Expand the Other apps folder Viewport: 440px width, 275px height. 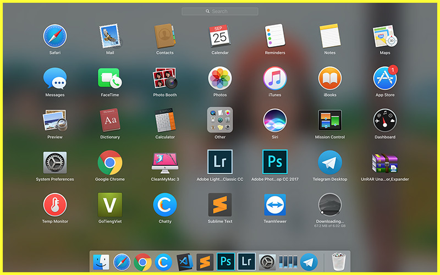coord(219,119)
